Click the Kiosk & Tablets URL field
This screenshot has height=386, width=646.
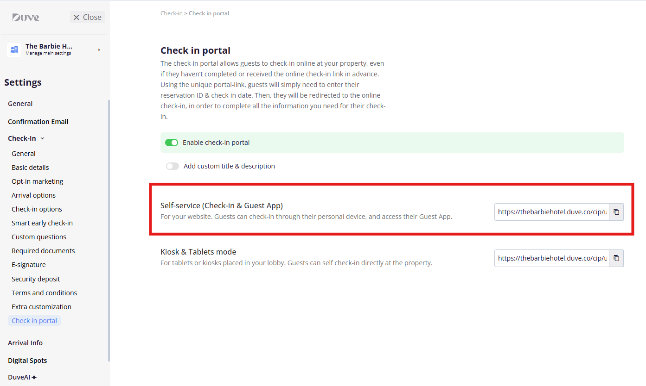(552, 258)
